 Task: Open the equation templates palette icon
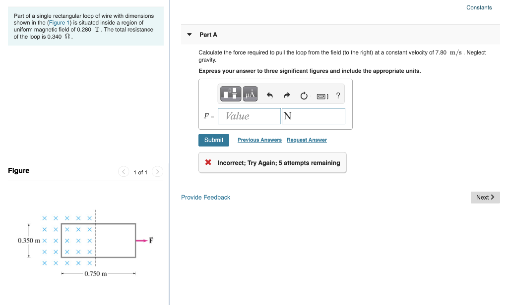(230, 94)
